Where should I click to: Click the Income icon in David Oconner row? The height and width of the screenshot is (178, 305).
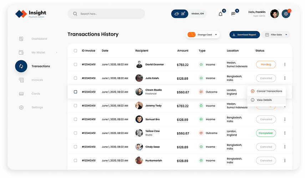201,65
